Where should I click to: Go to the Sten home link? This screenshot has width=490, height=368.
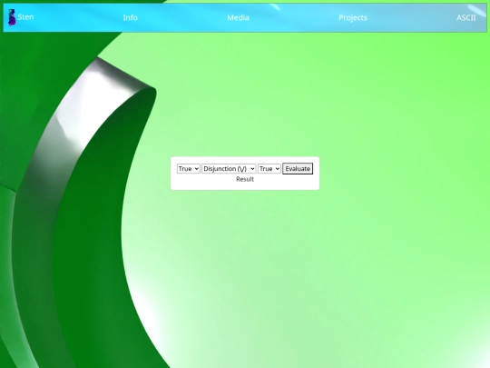[x=25, y=17]
